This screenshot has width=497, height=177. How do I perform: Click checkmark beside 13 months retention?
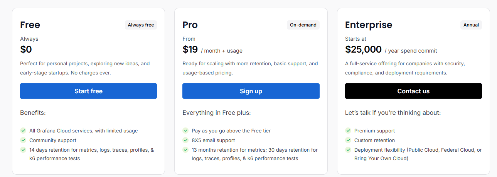(x=185, y=150)
